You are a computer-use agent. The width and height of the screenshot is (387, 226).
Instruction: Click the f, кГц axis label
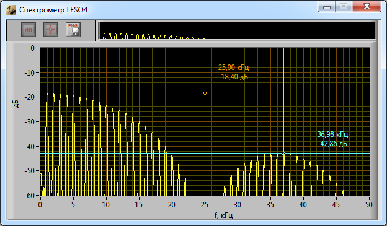223,215
